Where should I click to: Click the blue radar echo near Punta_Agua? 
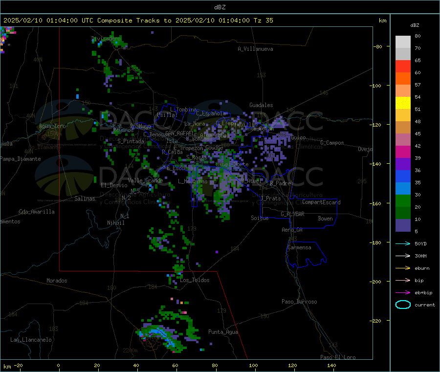coord(202,350)
